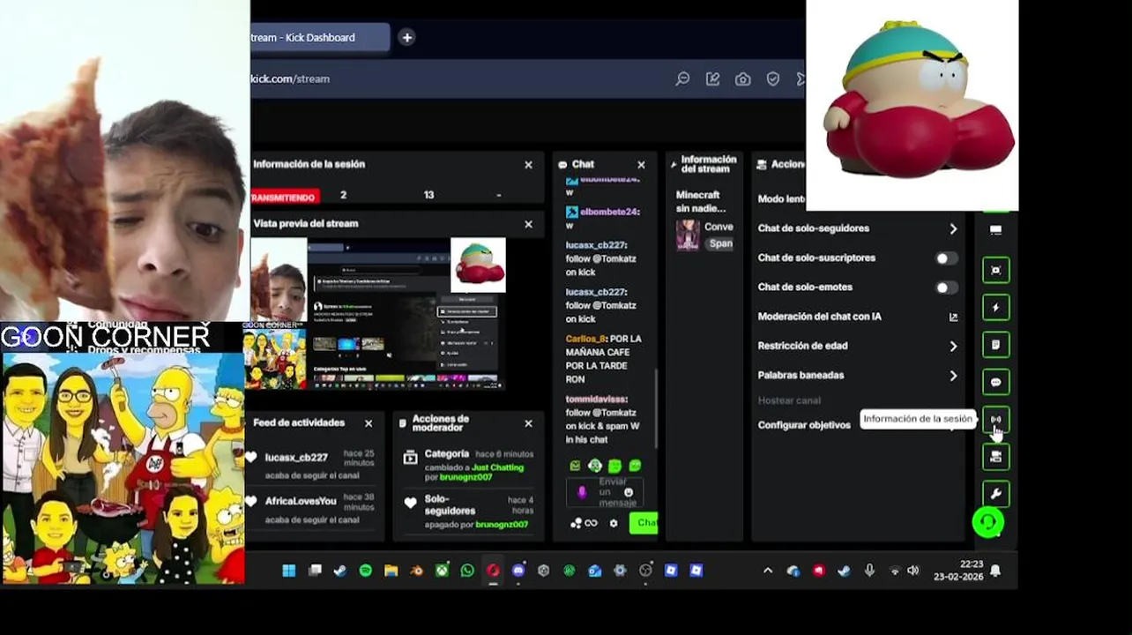Viewport: 1132px width, 635px height.
Task: Click username Carlios_8 in chat
Action: coord(585,339)
